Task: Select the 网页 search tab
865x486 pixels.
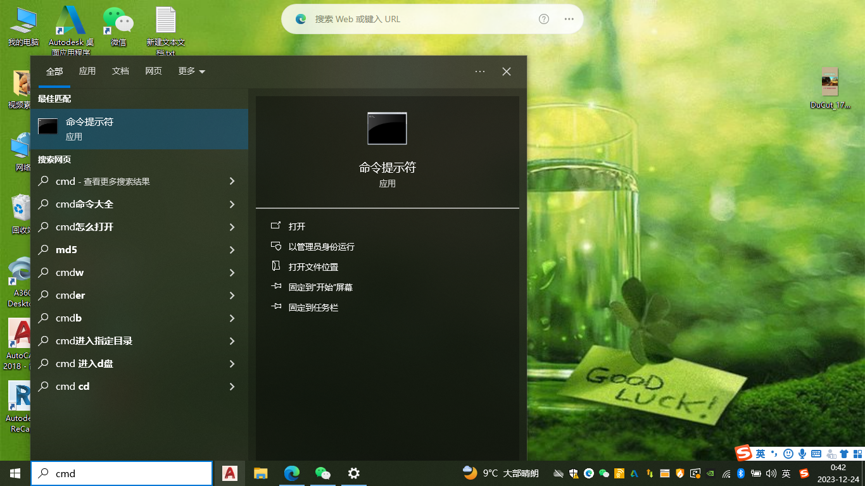Action: click(x=153, y=72)
